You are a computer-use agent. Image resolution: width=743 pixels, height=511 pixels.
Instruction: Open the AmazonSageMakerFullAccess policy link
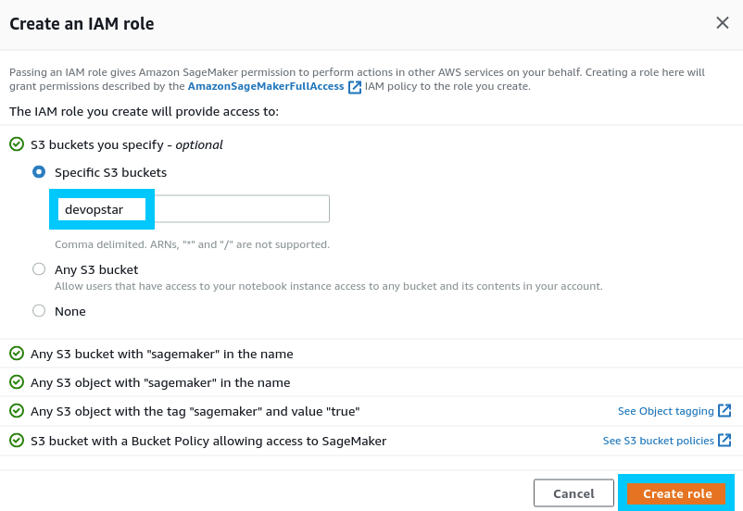pos(266,86)
